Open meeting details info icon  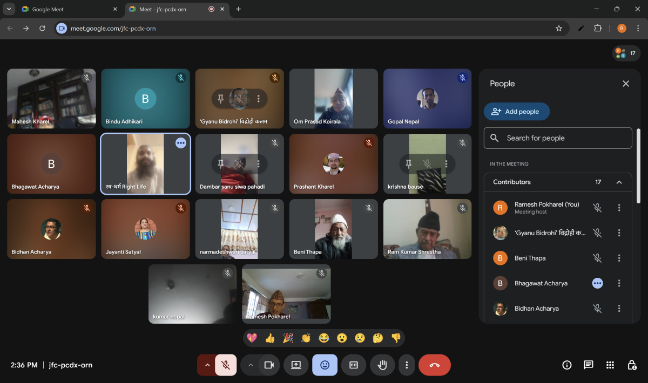pyautogui.click(x=567, y=365)
